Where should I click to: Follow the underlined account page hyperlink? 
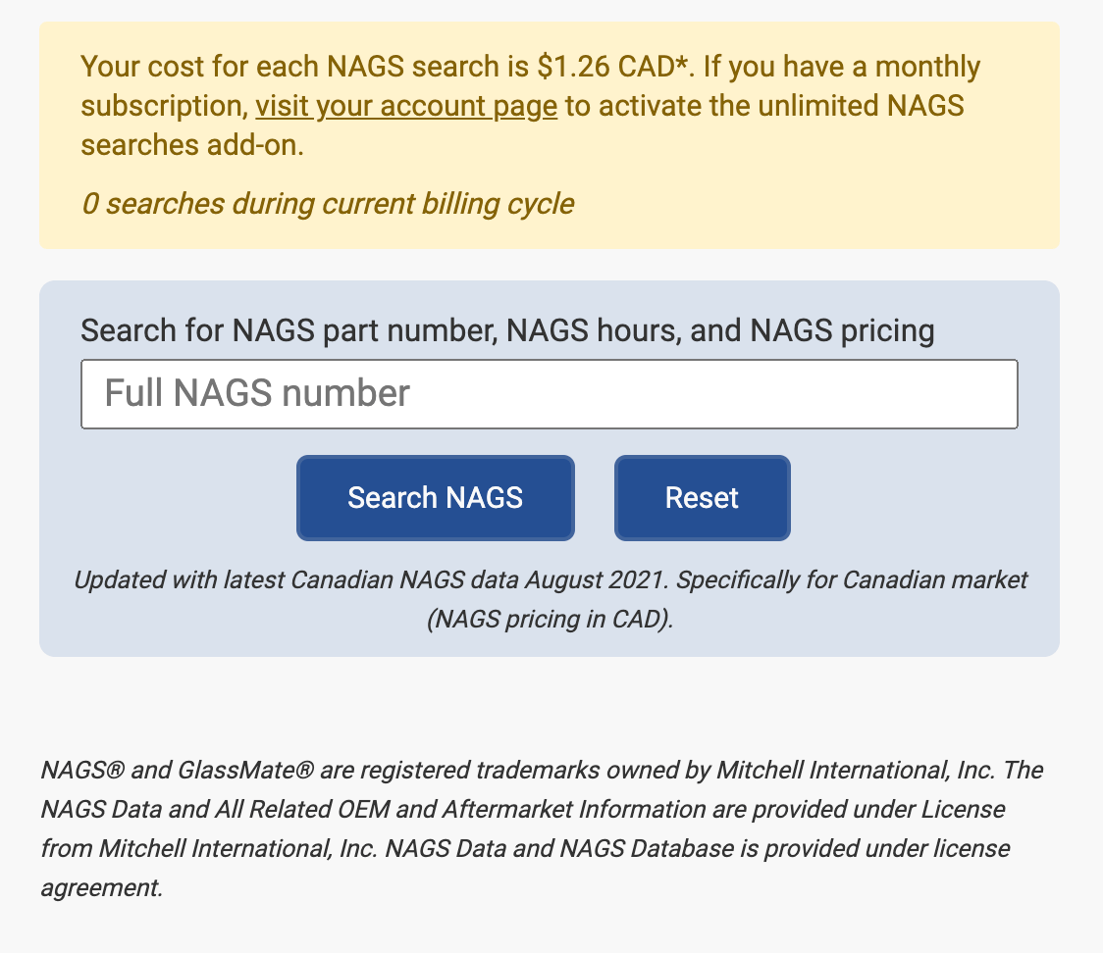(405, 106)
